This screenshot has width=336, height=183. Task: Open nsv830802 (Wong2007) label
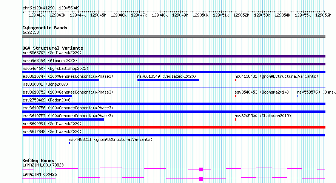[x=45, y=84]
